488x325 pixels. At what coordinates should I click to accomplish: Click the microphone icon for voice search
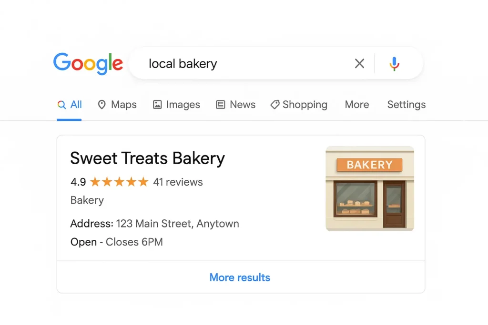[x=394, y=63]
